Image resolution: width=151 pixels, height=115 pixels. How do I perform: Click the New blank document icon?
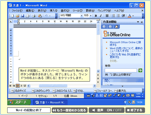pyautogui.click(x=13, y=16)
